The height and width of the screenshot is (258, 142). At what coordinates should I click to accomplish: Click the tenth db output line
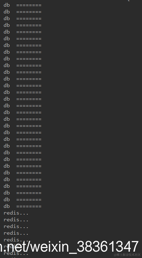(x=23, y=66)
